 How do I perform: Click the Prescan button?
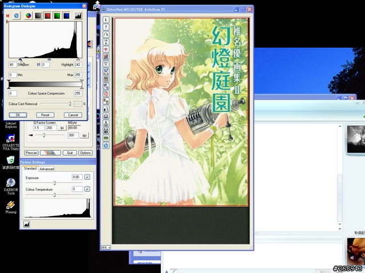click(x=31, y=153)
